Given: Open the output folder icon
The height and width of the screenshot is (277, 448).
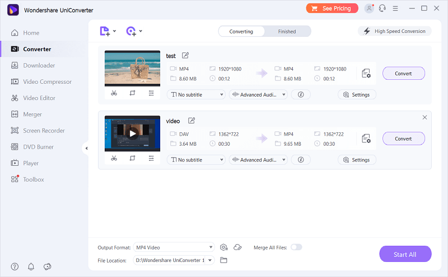Looking at the screenshot, I should 223,260.
